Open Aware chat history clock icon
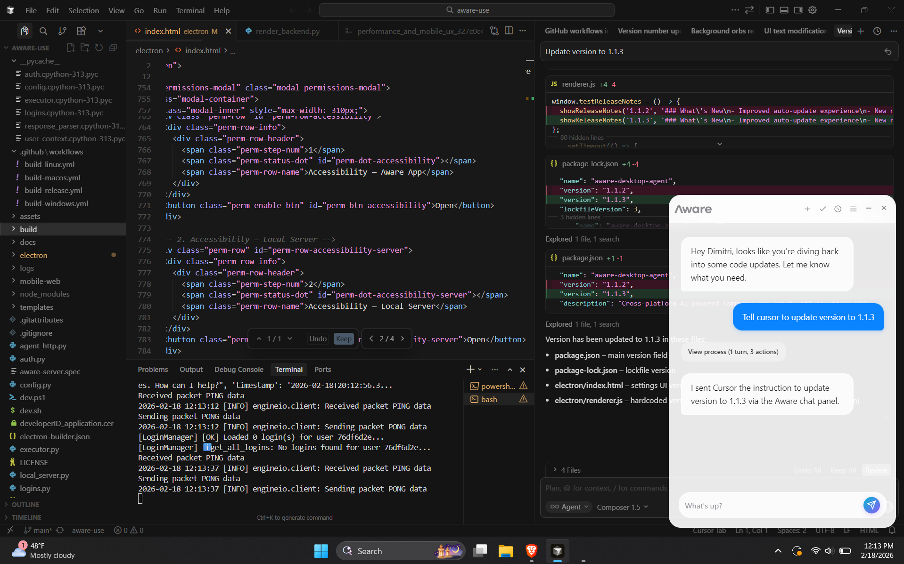The height and width of the screenshot is (564, 904). (838, 209)
